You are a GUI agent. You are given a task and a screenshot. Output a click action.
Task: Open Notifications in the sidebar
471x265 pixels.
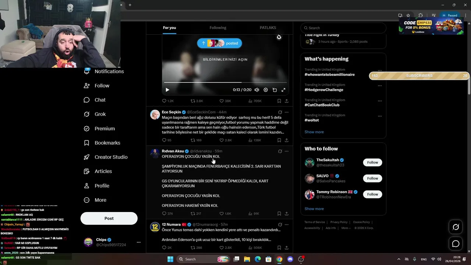104,71
